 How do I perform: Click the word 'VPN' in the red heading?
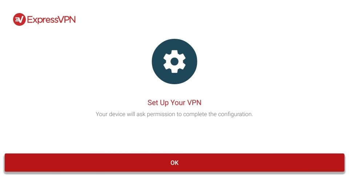[x=194, y=103]
